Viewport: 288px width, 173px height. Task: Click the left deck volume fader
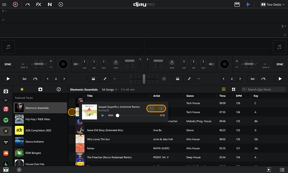[130, 61]
